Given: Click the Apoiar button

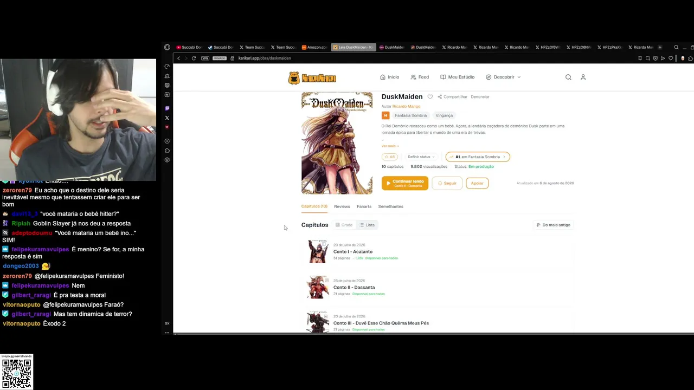Looking at the screenshot, I should (477, 183).
